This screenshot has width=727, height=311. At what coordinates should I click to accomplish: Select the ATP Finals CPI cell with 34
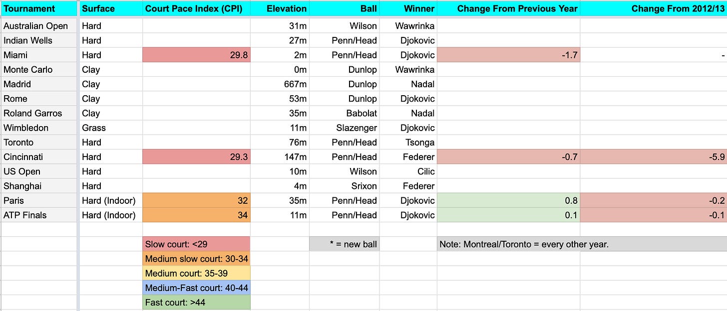coord(196,215)
